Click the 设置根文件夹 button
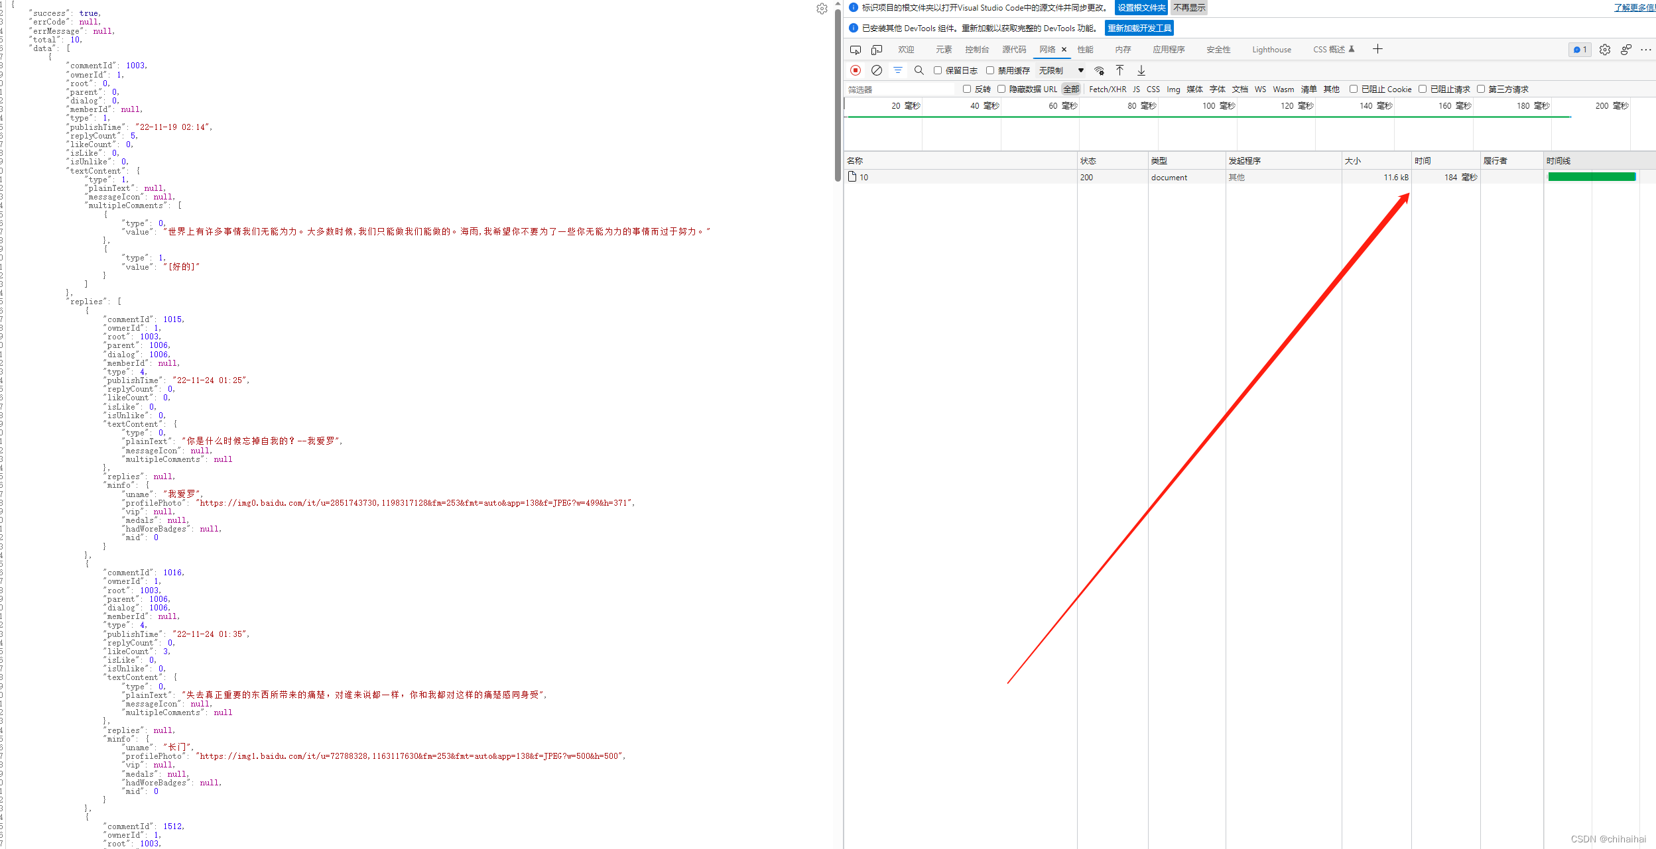Screen dimensions: 1656x849 click(1141, 8)
